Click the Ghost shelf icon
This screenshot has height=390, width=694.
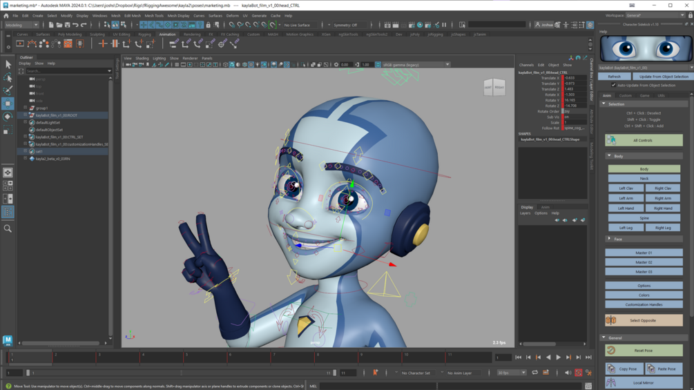point(44,43)
